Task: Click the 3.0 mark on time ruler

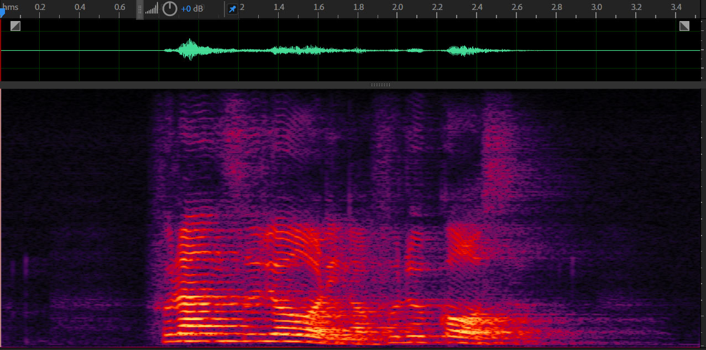Action: pos(597,7)
